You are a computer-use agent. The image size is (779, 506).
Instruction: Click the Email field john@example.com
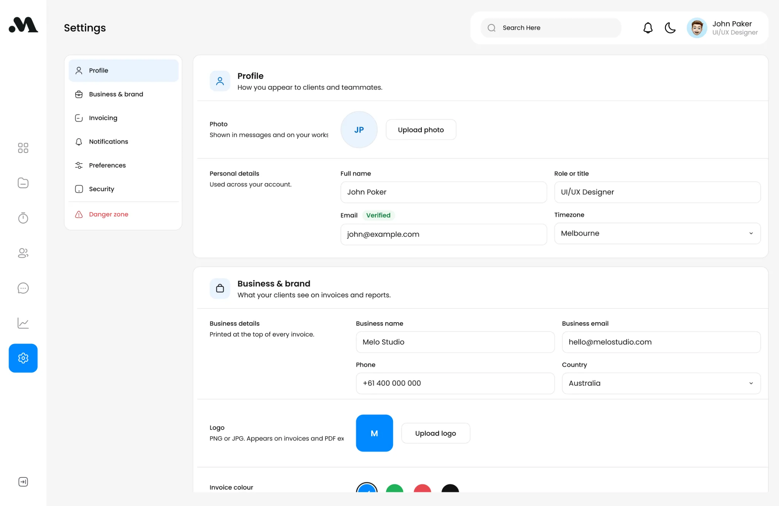[444, 234]
